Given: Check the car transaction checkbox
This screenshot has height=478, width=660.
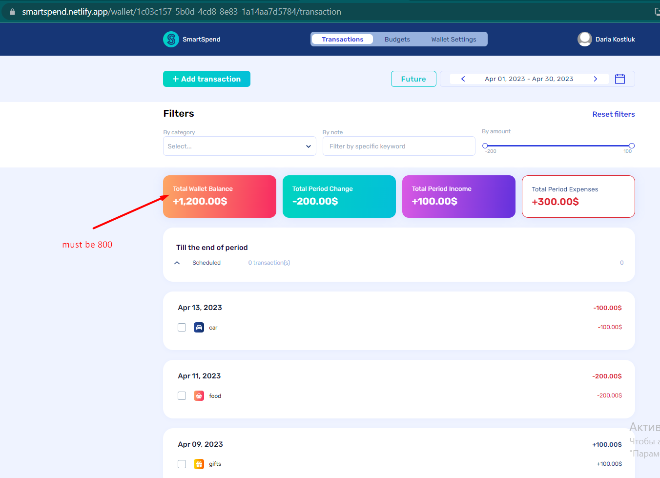Looking at the screenshot, I should click(x=182, y=327).
